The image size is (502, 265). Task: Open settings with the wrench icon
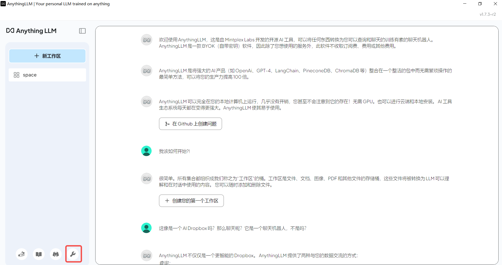coord(73,254)
